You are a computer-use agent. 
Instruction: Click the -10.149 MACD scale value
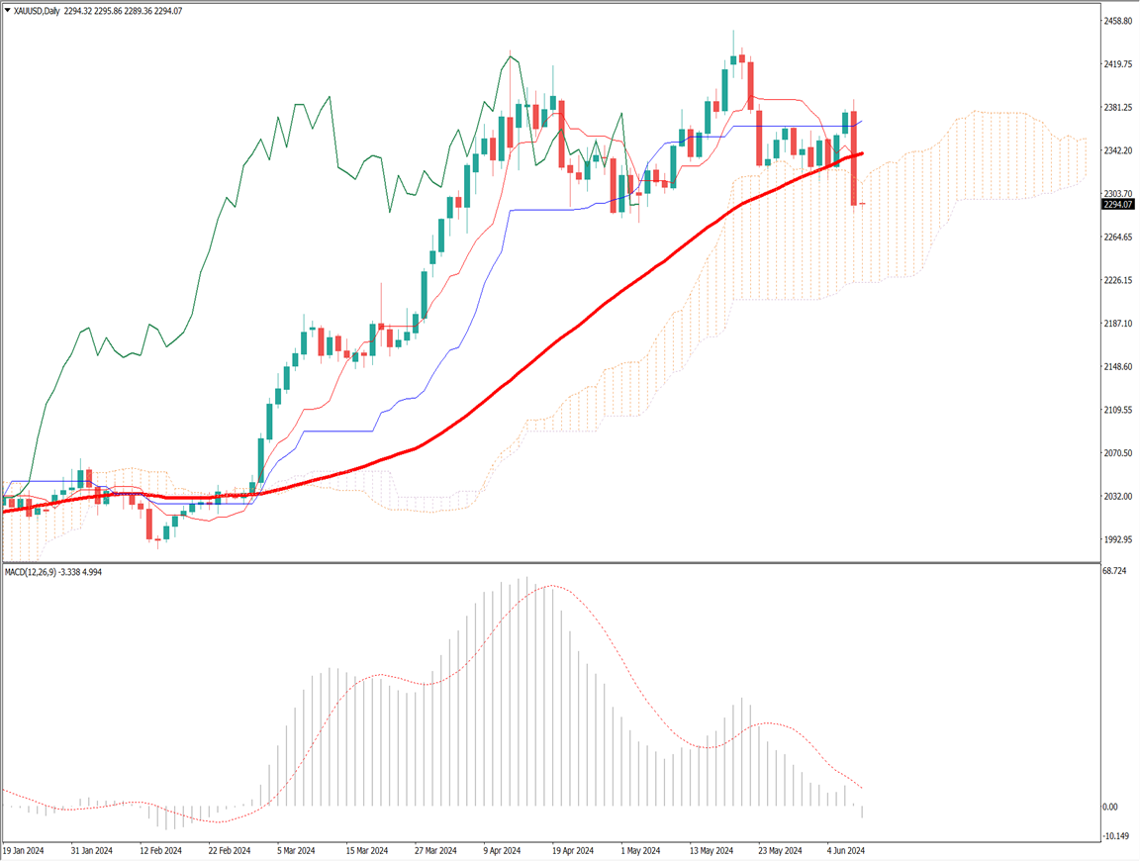(1116, 836)
